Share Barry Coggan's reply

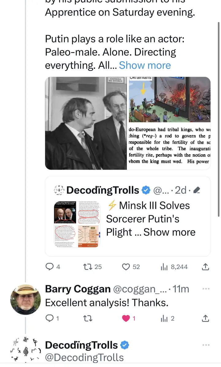pyautogui.click(x=205, y=318)
